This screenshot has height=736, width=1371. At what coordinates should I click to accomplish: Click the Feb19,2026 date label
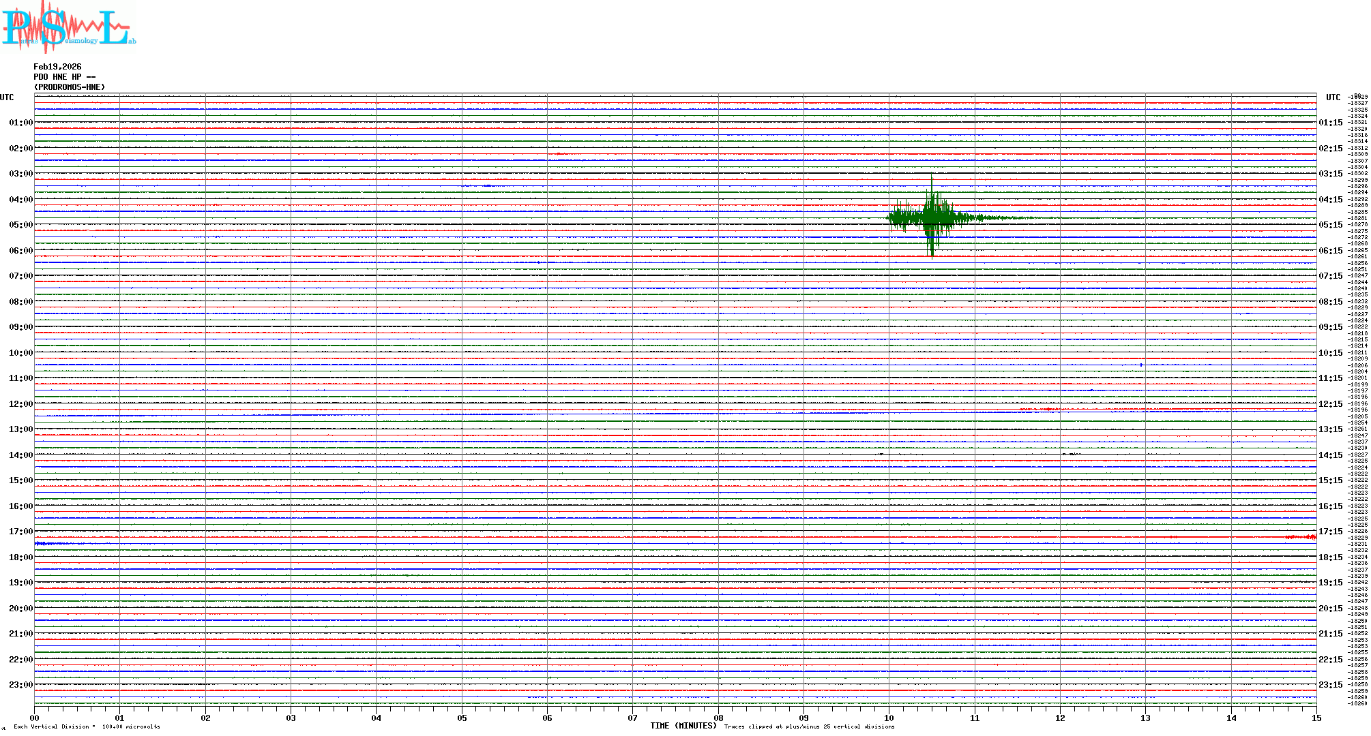point(57,67)
